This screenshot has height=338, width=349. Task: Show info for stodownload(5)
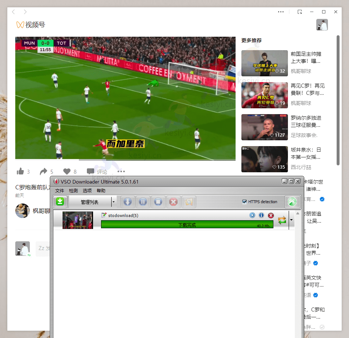[261, 215]
